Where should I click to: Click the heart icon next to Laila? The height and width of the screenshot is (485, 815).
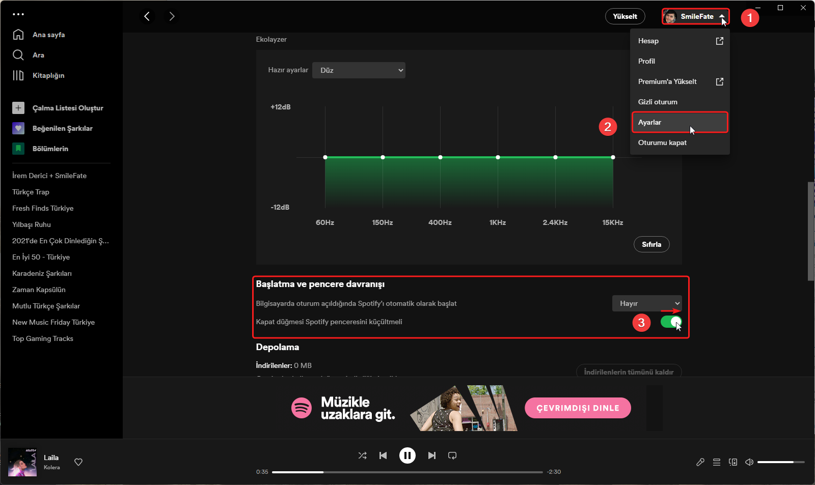pos(78,462)
